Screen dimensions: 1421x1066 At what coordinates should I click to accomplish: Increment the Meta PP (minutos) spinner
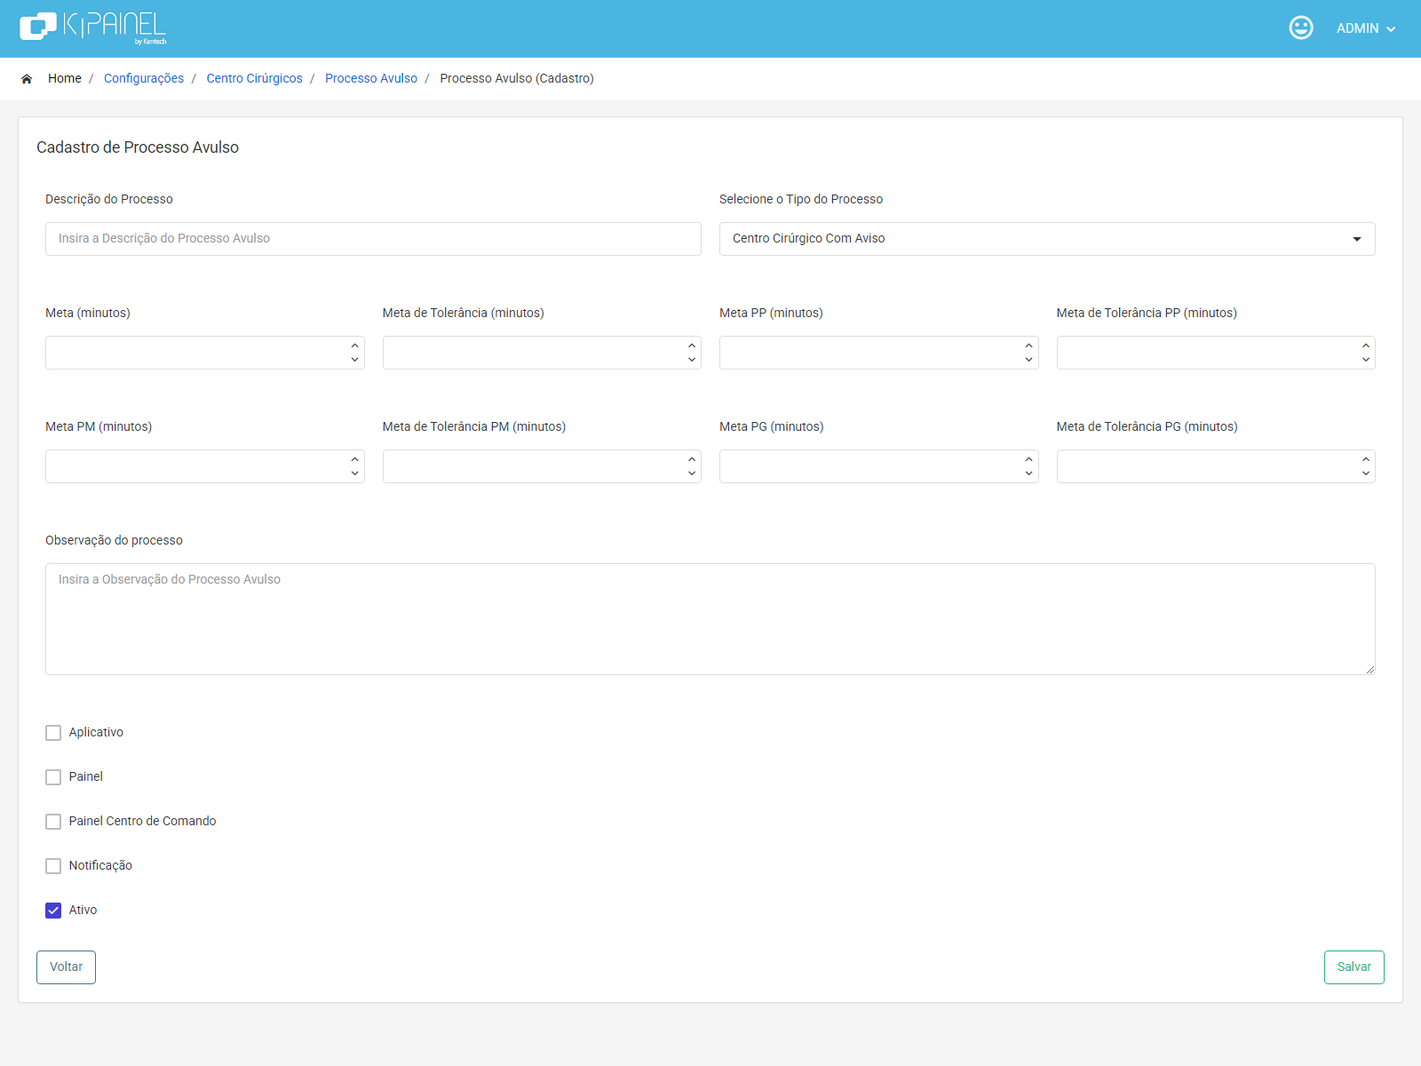pos(1028,346)
